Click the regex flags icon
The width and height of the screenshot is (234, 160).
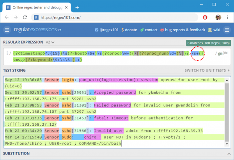pyautogui.click(x=225, y=53)
